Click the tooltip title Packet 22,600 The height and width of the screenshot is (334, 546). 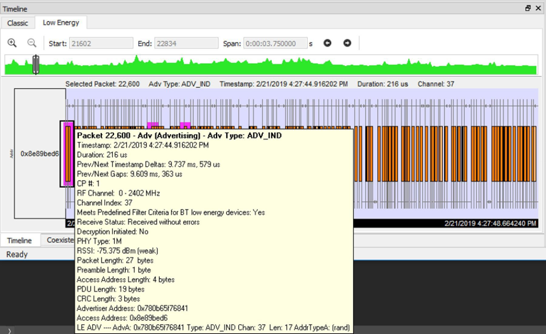coord(180,135)
